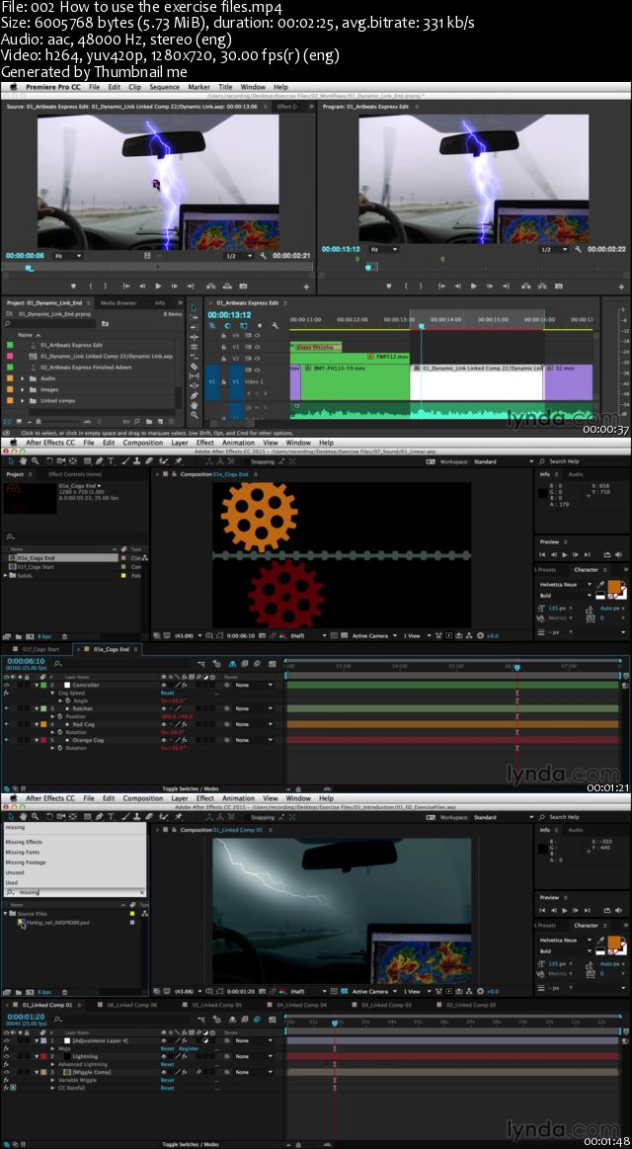The width and height of the screenshot is (632, 1149).
Task: Click Toggle Switches / Modes in Cogs timeline
Action: 191,788
